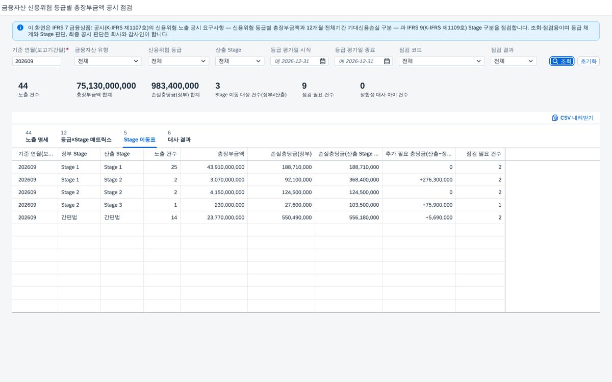Click the +276,300,000 additional allowance cell
The width and height of the screenshot is (612, 382).
(x=419, y=180)
